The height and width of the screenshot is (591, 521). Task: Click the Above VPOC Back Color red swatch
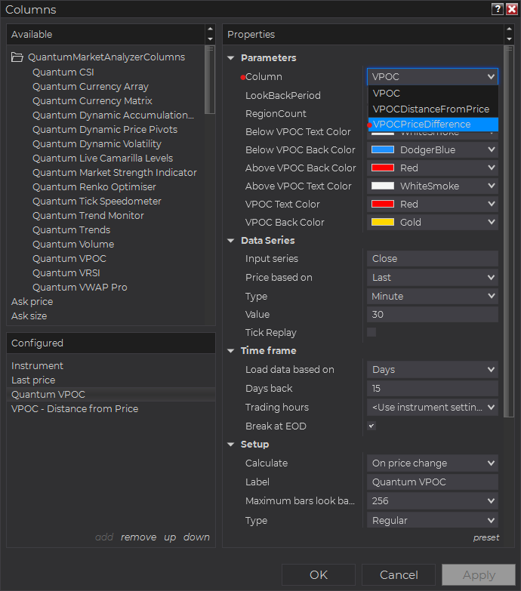pyautogui.click(x=383, y=168)
